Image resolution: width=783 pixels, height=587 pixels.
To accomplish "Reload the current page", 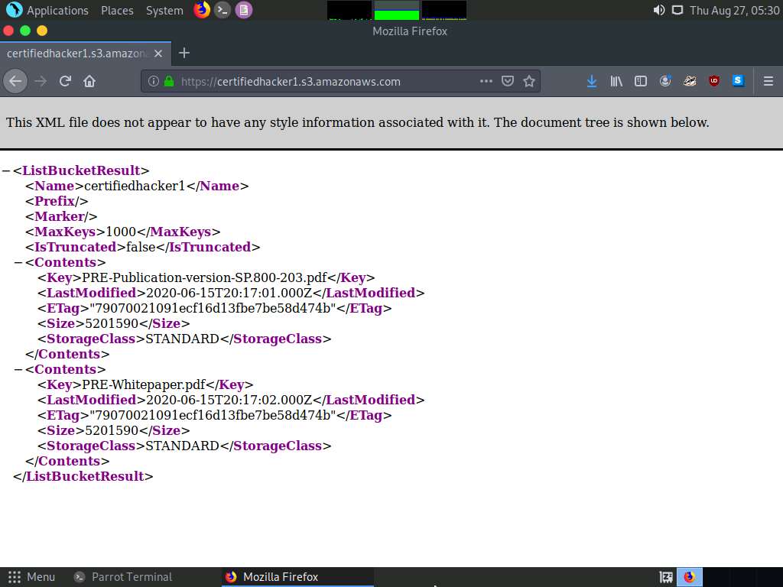I will (x=65, y=81).
